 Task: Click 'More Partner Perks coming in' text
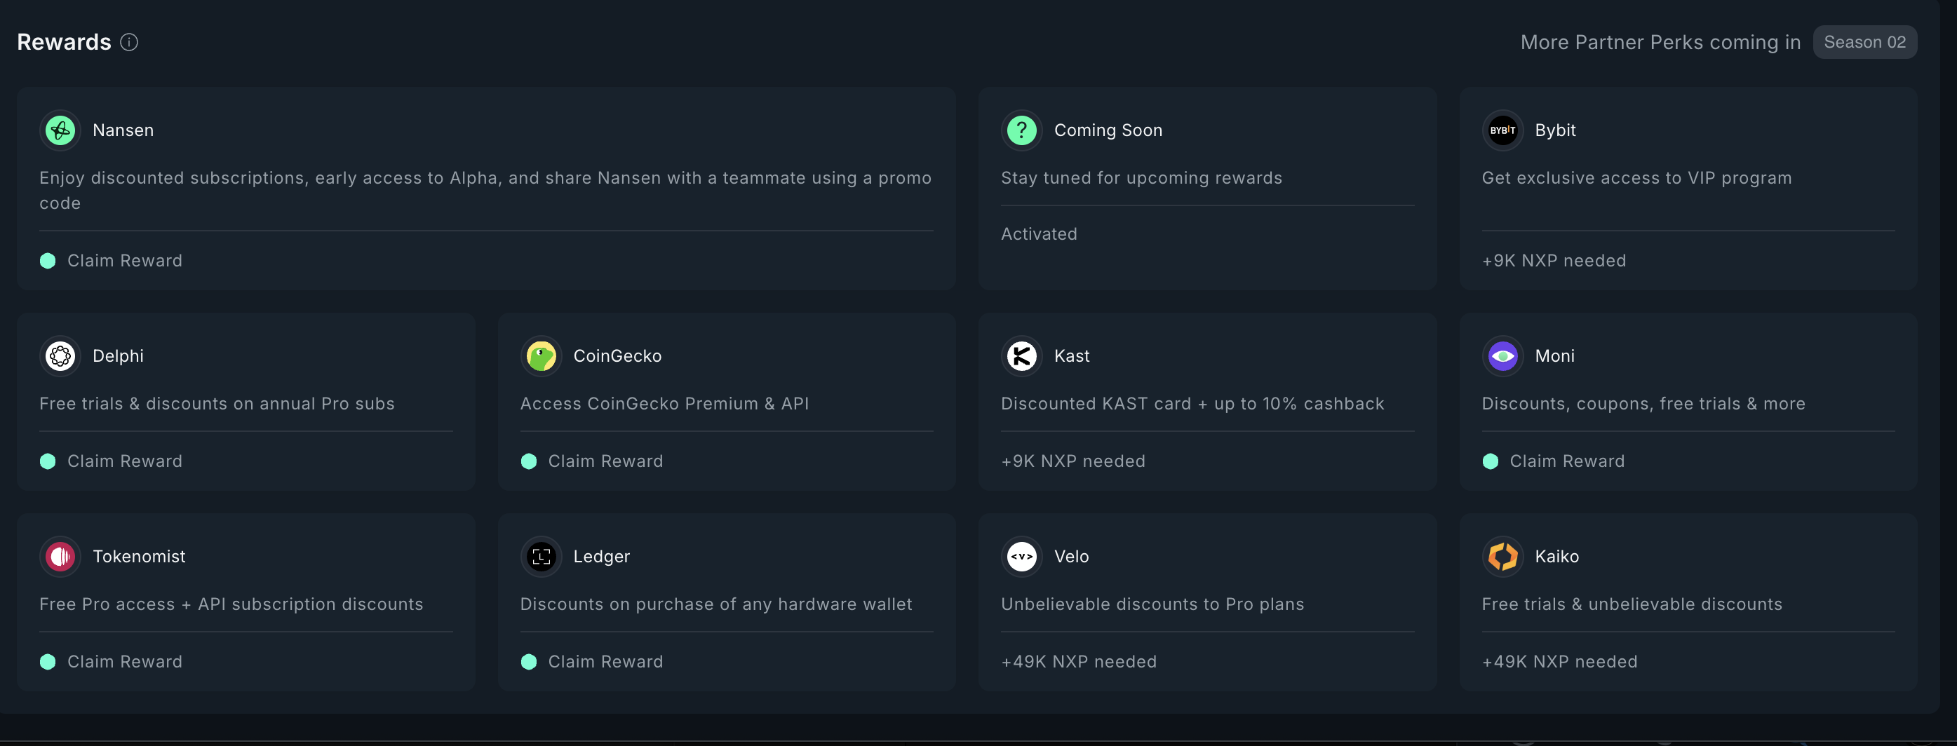tap(1660, 43)
